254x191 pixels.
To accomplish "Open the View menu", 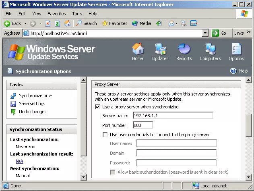I will coord(37,14).
